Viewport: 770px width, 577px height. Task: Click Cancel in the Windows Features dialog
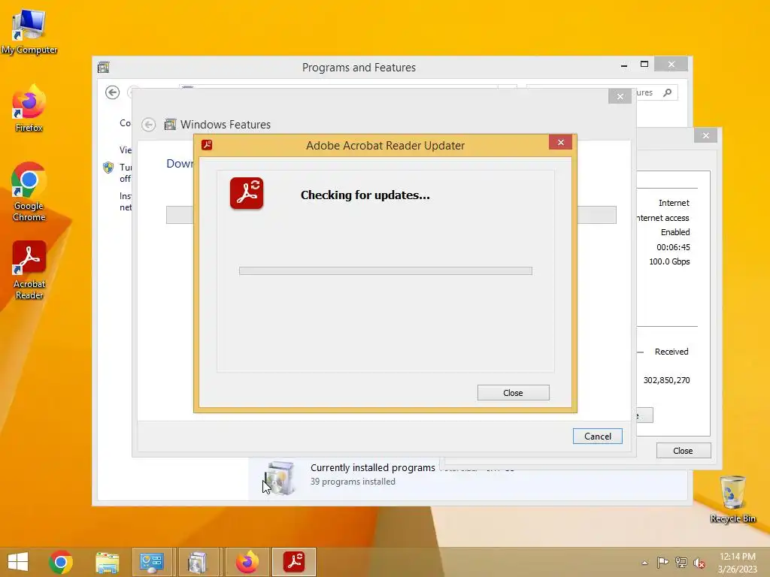(x=598, y=437)
